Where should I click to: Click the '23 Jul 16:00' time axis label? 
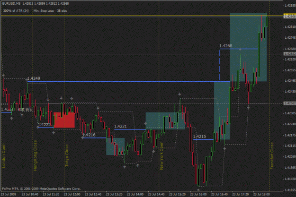(x=198, y=194)
